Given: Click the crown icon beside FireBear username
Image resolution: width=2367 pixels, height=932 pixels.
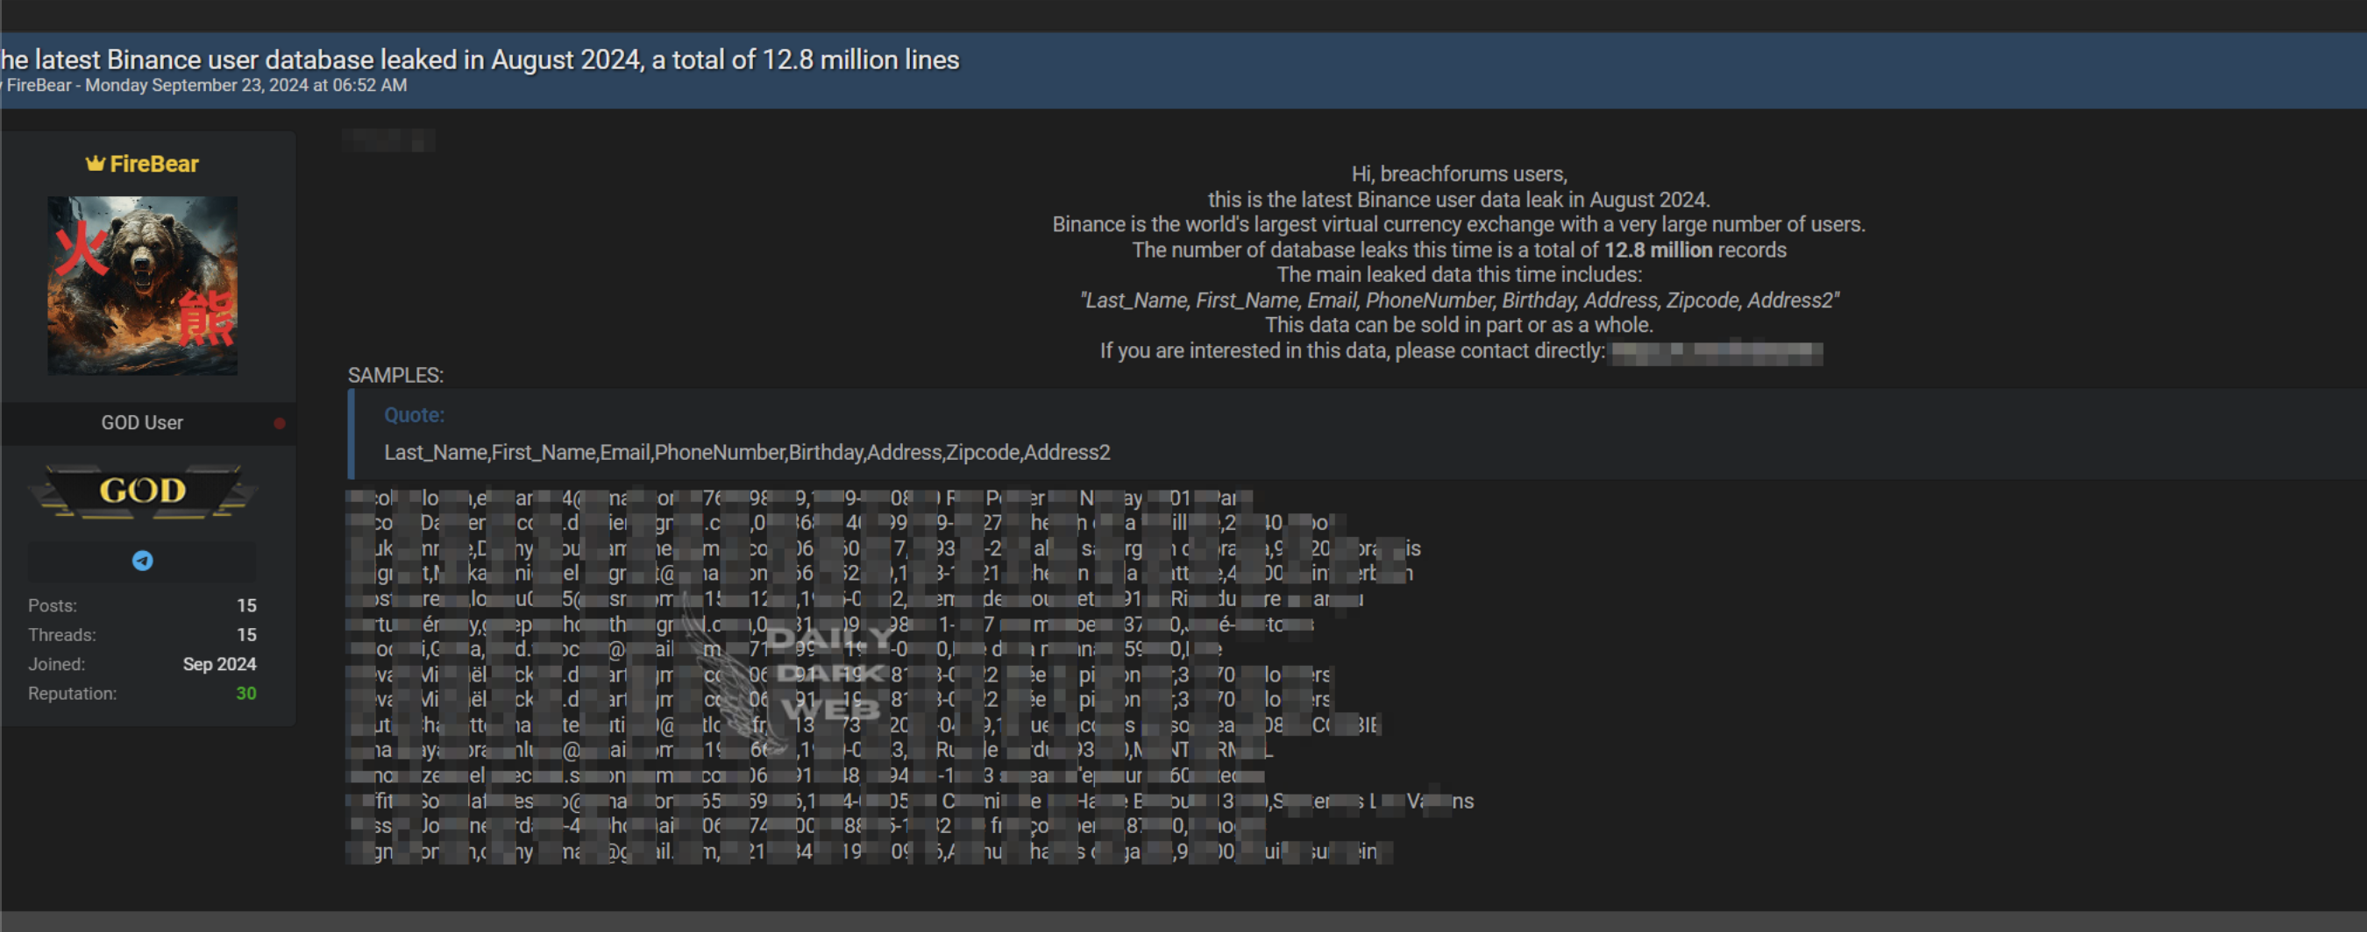Looking at the screenshot, I should pyautogui.click(x=95, y=164).
